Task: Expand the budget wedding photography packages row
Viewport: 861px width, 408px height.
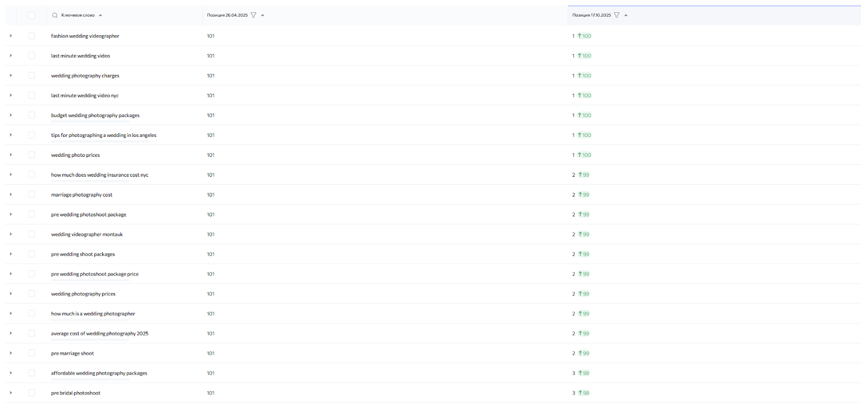Action: click(11, 115)
